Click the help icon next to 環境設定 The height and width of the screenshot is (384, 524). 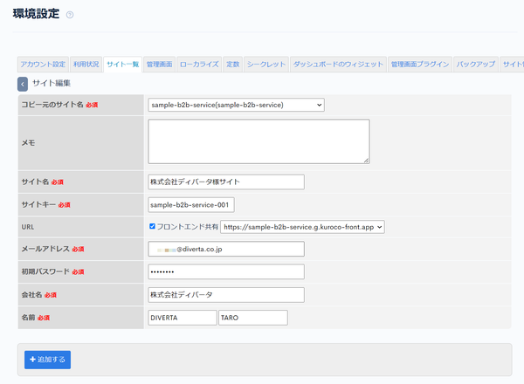click(x=70, y=15)
